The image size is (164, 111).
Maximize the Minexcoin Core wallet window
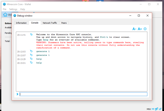(149, 4)
